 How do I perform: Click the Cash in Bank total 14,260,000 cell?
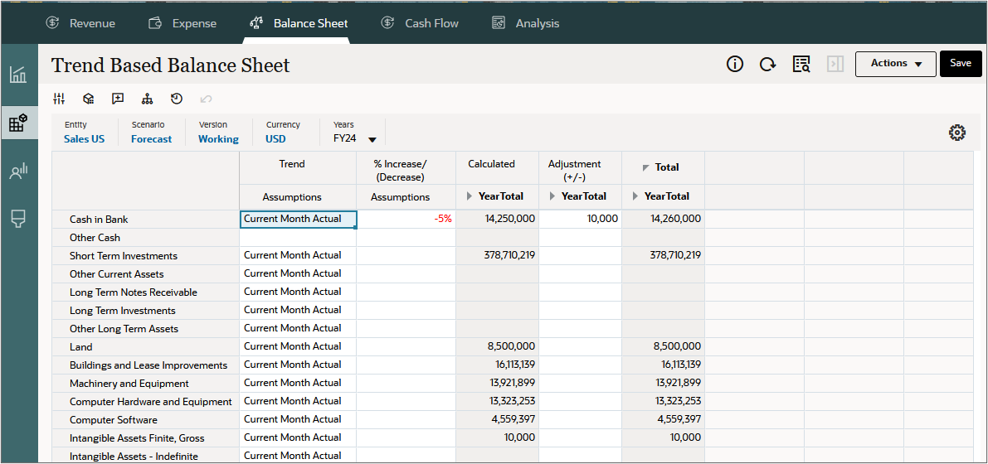pyautogui.click(x=663, y=219)
